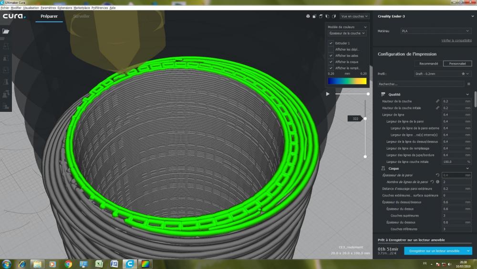Click the profile star icon
Viewport: 477px width, 269px height.
tap(463, 74)
